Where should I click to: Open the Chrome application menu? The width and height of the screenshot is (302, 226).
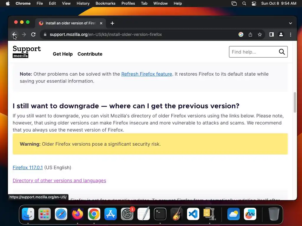point(23,4)
